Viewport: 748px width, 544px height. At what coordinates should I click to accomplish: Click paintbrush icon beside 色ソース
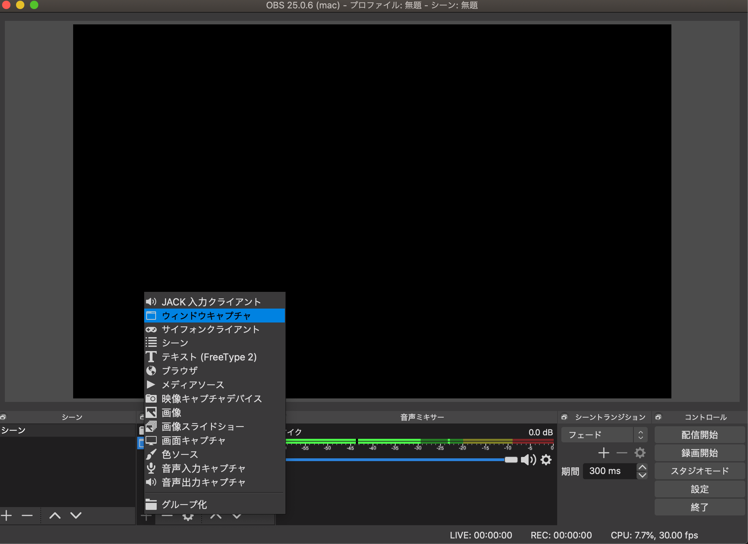pyautogui.click(x=151, y=454)
